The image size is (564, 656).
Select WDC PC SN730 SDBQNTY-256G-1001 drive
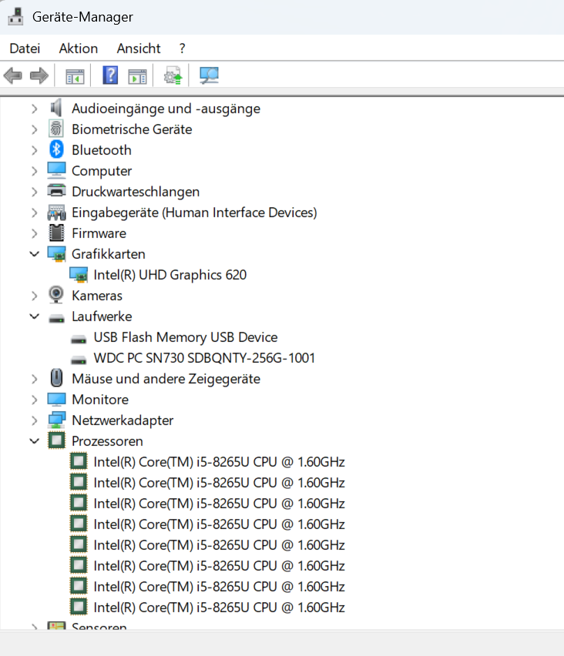tap(204, 358)
